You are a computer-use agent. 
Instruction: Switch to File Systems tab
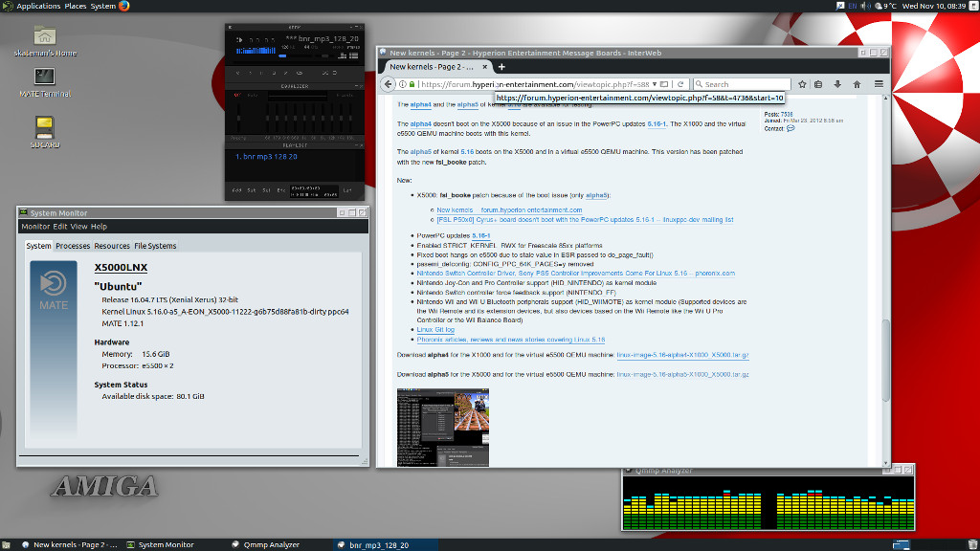coord(155,246)
